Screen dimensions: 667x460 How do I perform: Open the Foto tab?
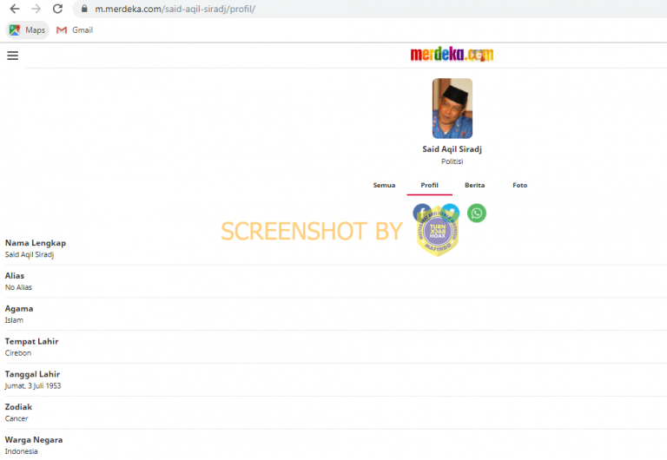tap(520, 186)
